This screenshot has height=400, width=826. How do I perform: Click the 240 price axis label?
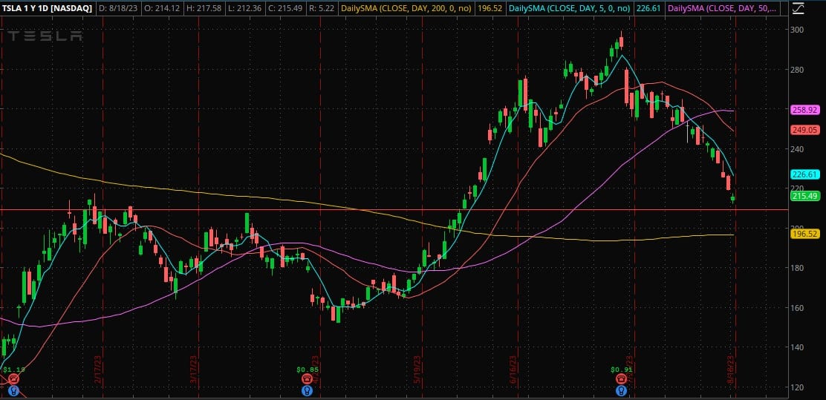796,149
